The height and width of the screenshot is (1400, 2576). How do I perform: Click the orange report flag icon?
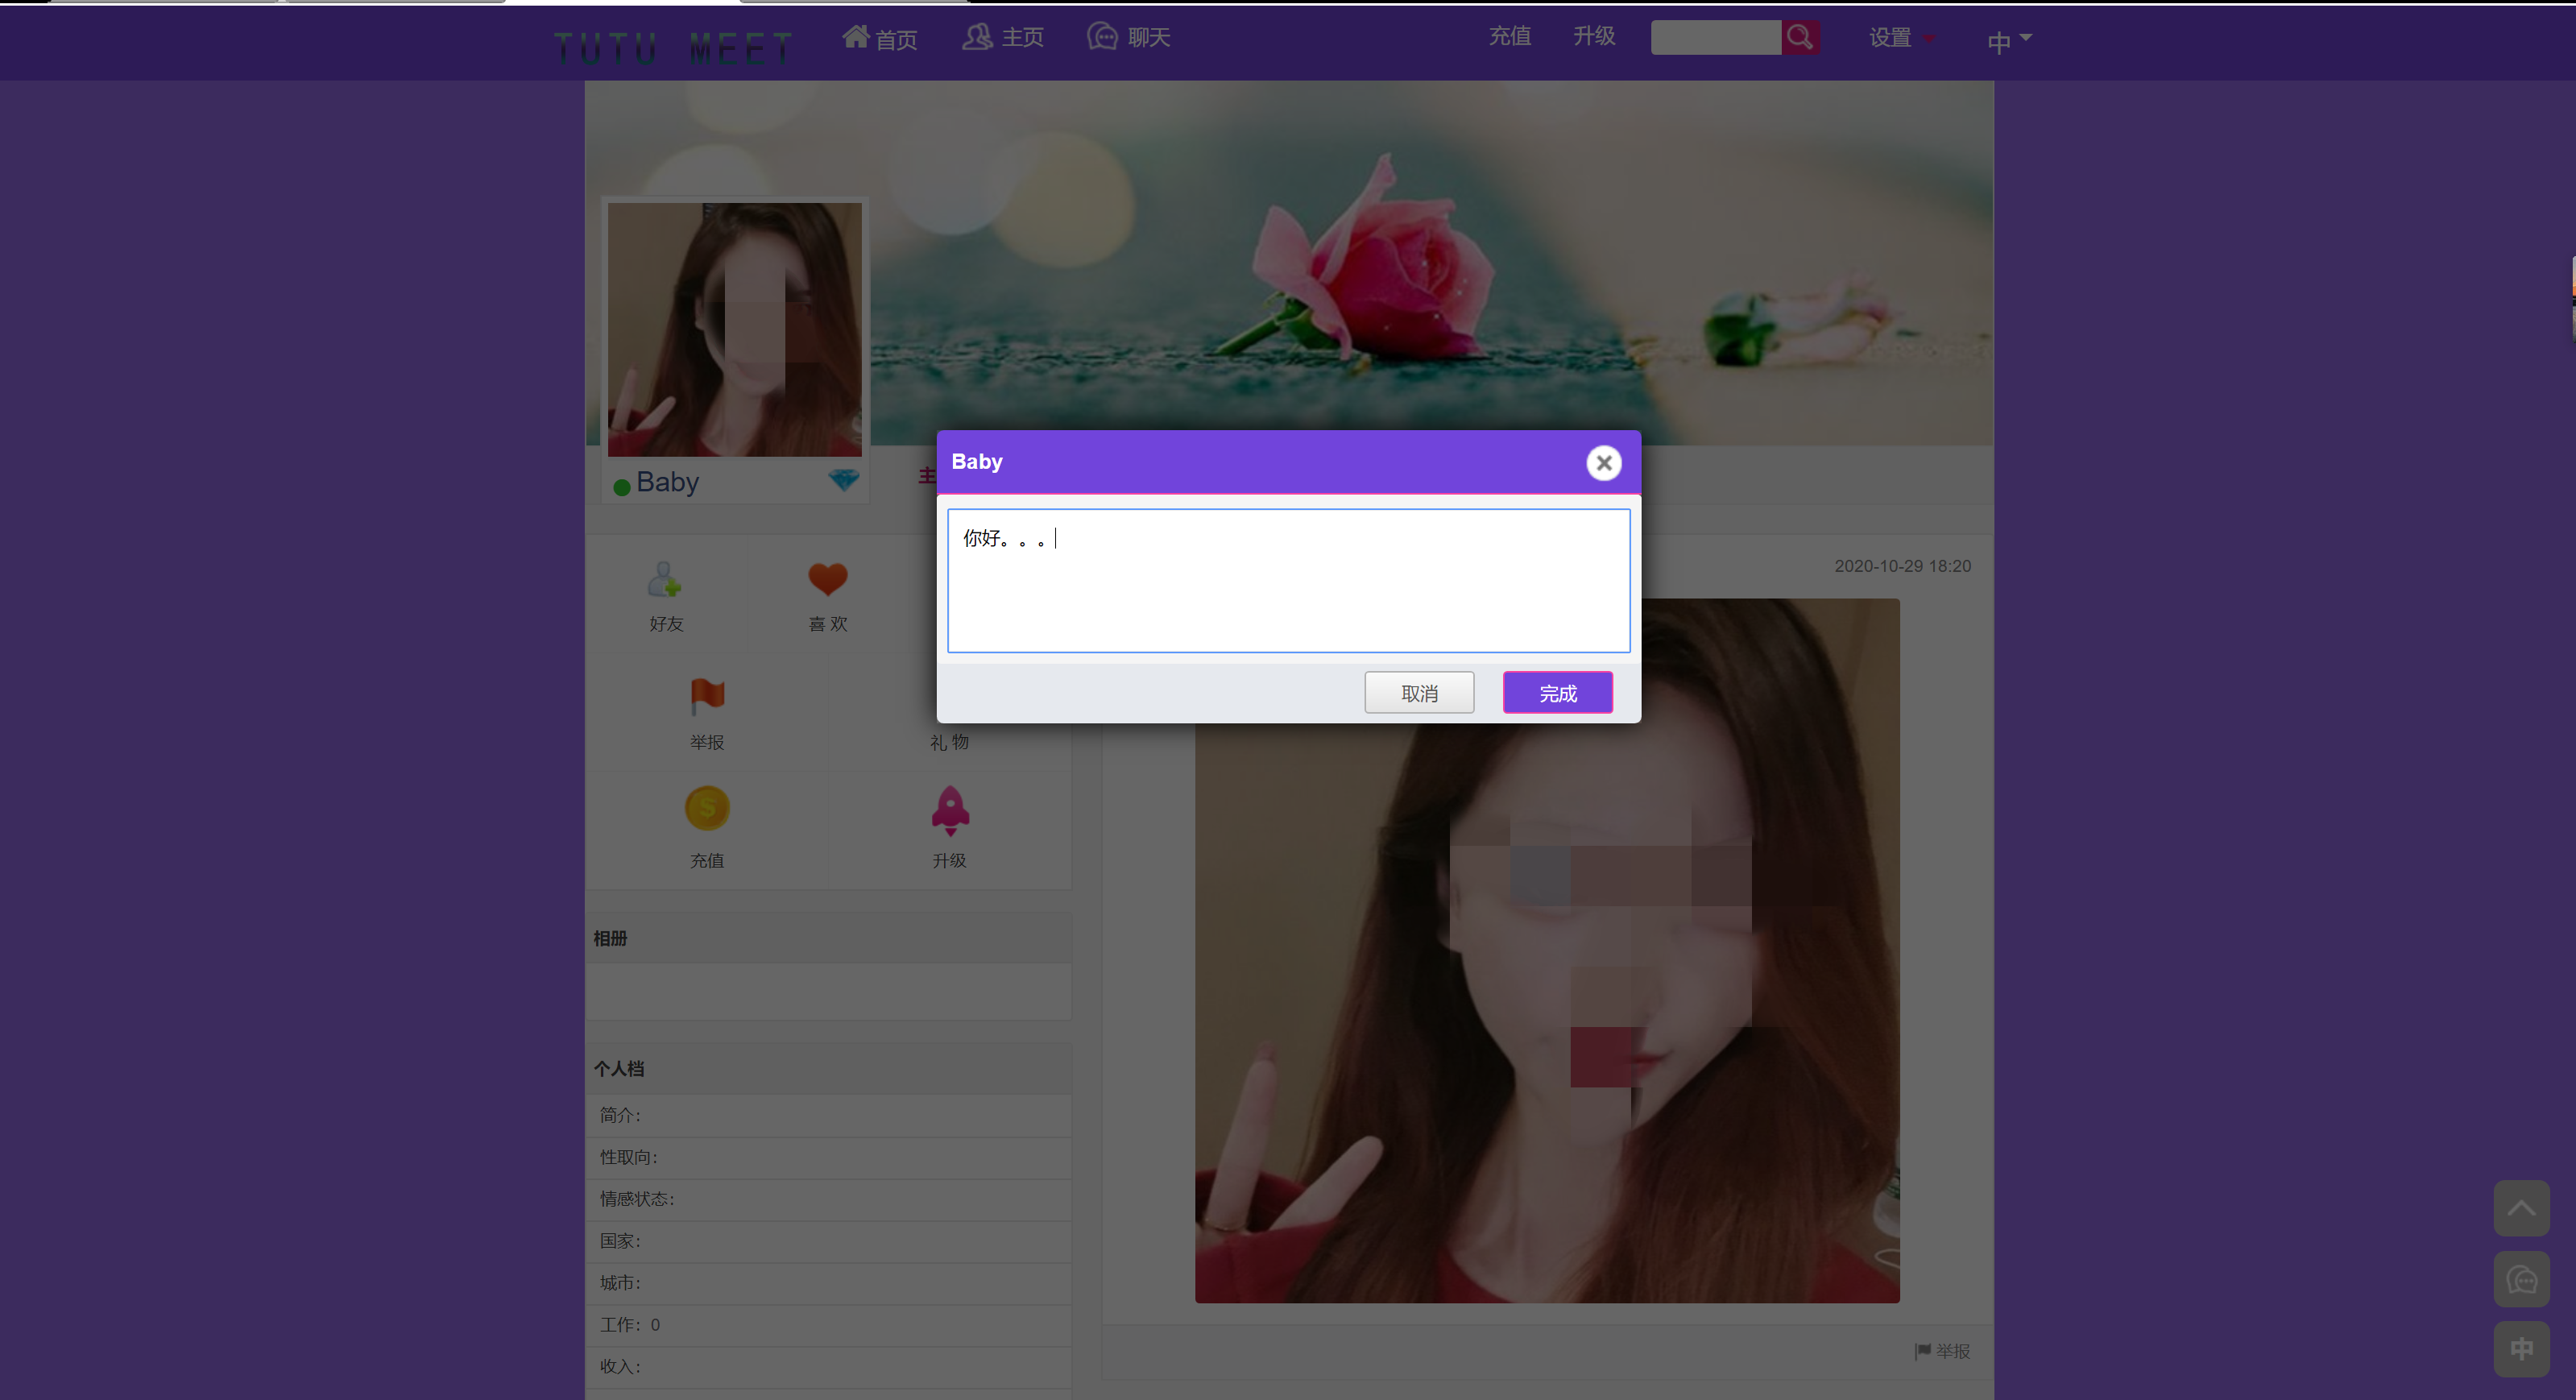click(707, 696)
